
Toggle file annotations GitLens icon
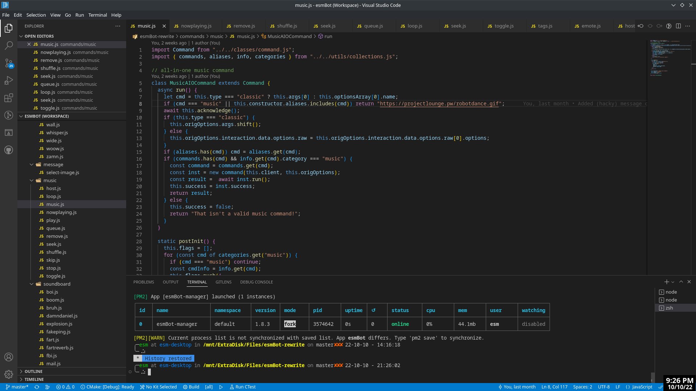tap(669, 26)
